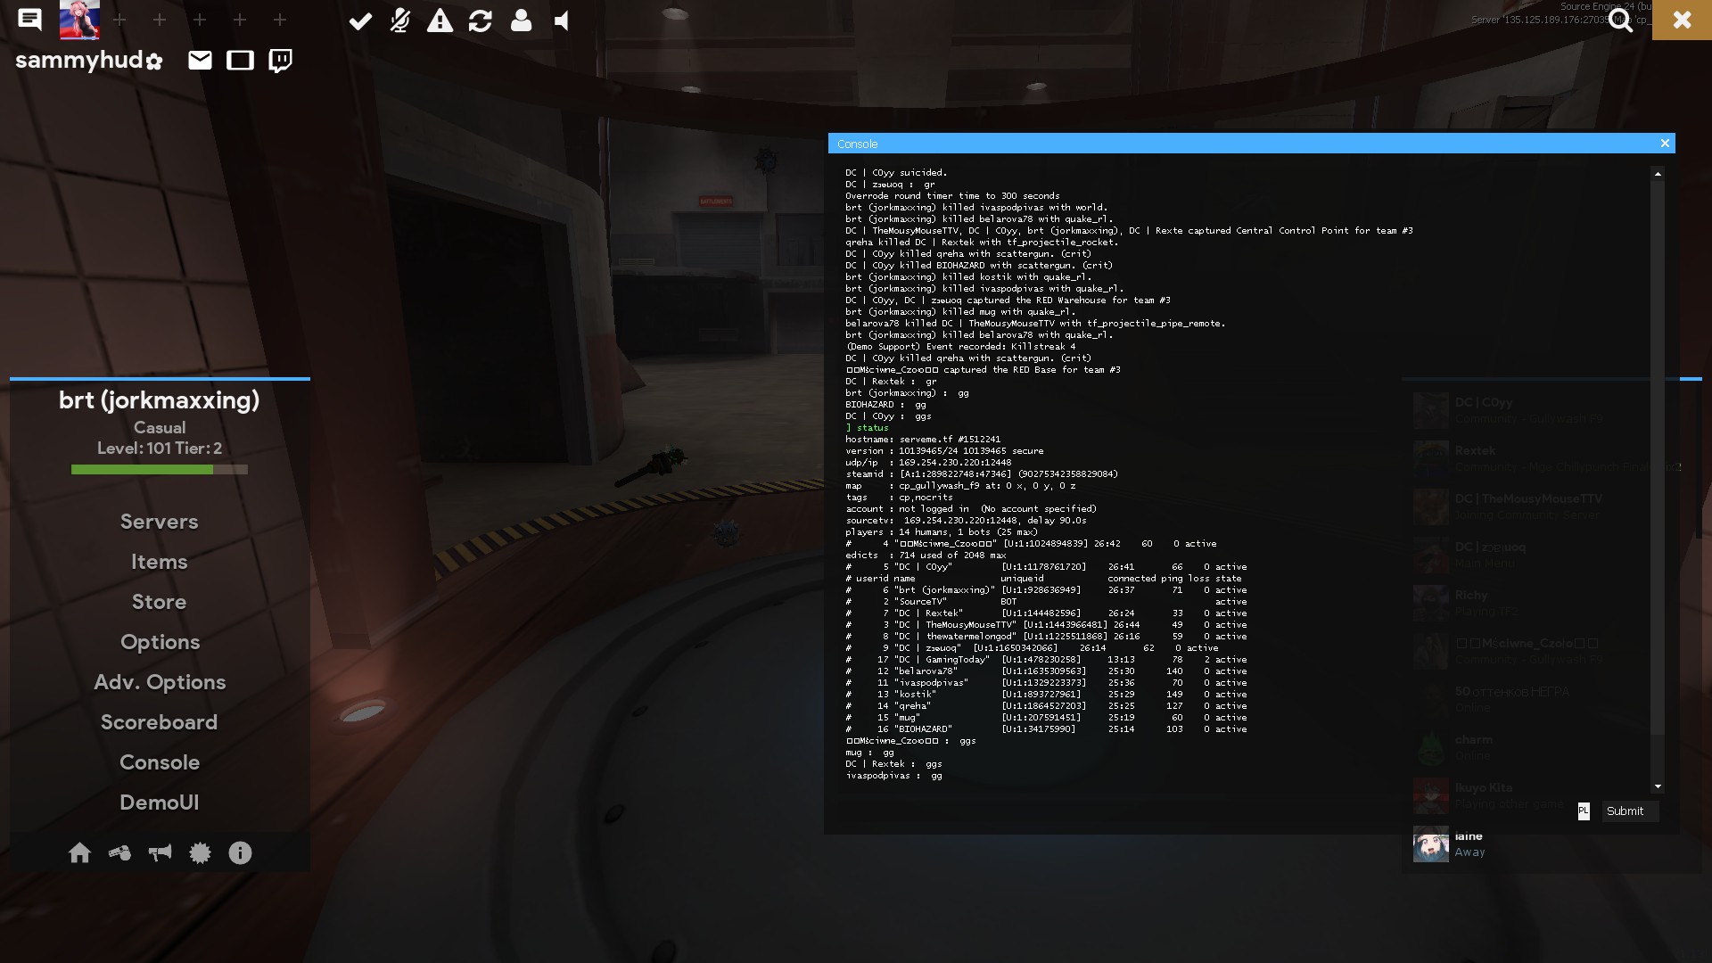Click the Twitch icon near sammyhud
Screen dimensions: 1712x963
coord(280,61)
